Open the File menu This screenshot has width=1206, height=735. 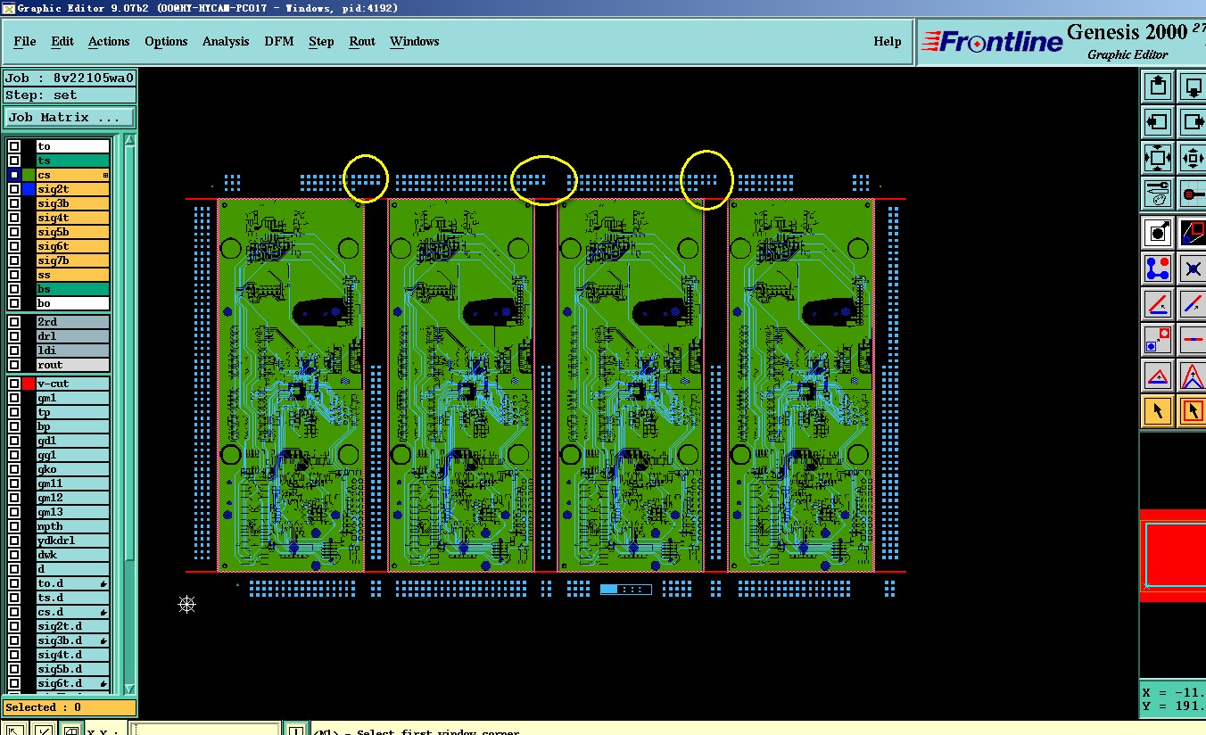(x=25, y=41)
